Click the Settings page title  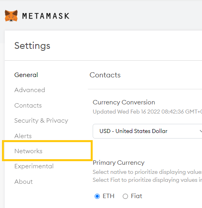coord(32,46)
